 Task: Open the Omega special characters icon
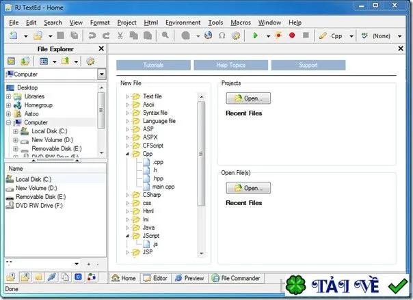(x=222, y=36)
